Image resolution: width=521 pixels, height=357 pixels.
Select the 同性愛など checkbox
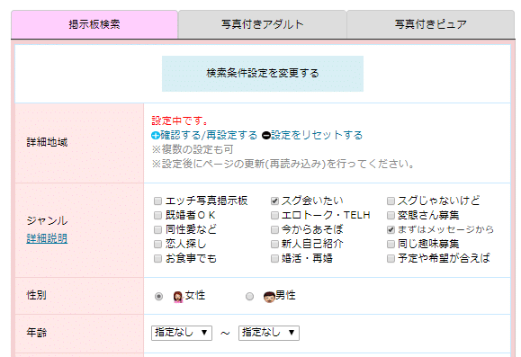click(x=157, y=229)
